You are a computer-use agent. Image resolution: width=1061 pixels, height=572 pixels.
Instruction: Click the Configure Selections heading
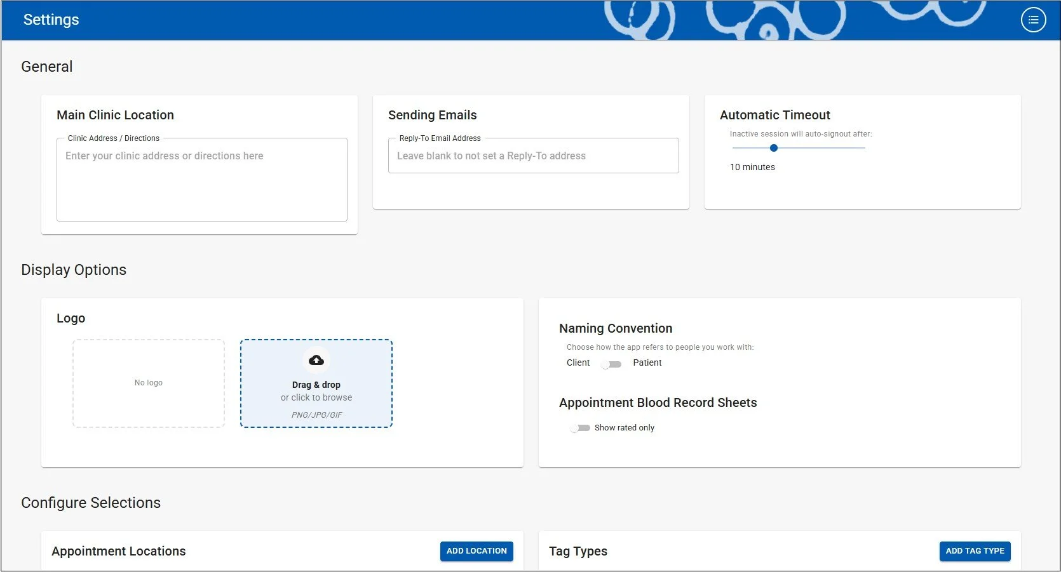tap(91, 502)
